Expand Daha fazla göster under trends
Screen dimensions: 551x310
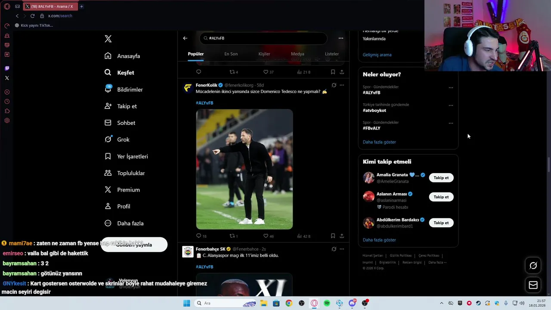coord(379,142)
